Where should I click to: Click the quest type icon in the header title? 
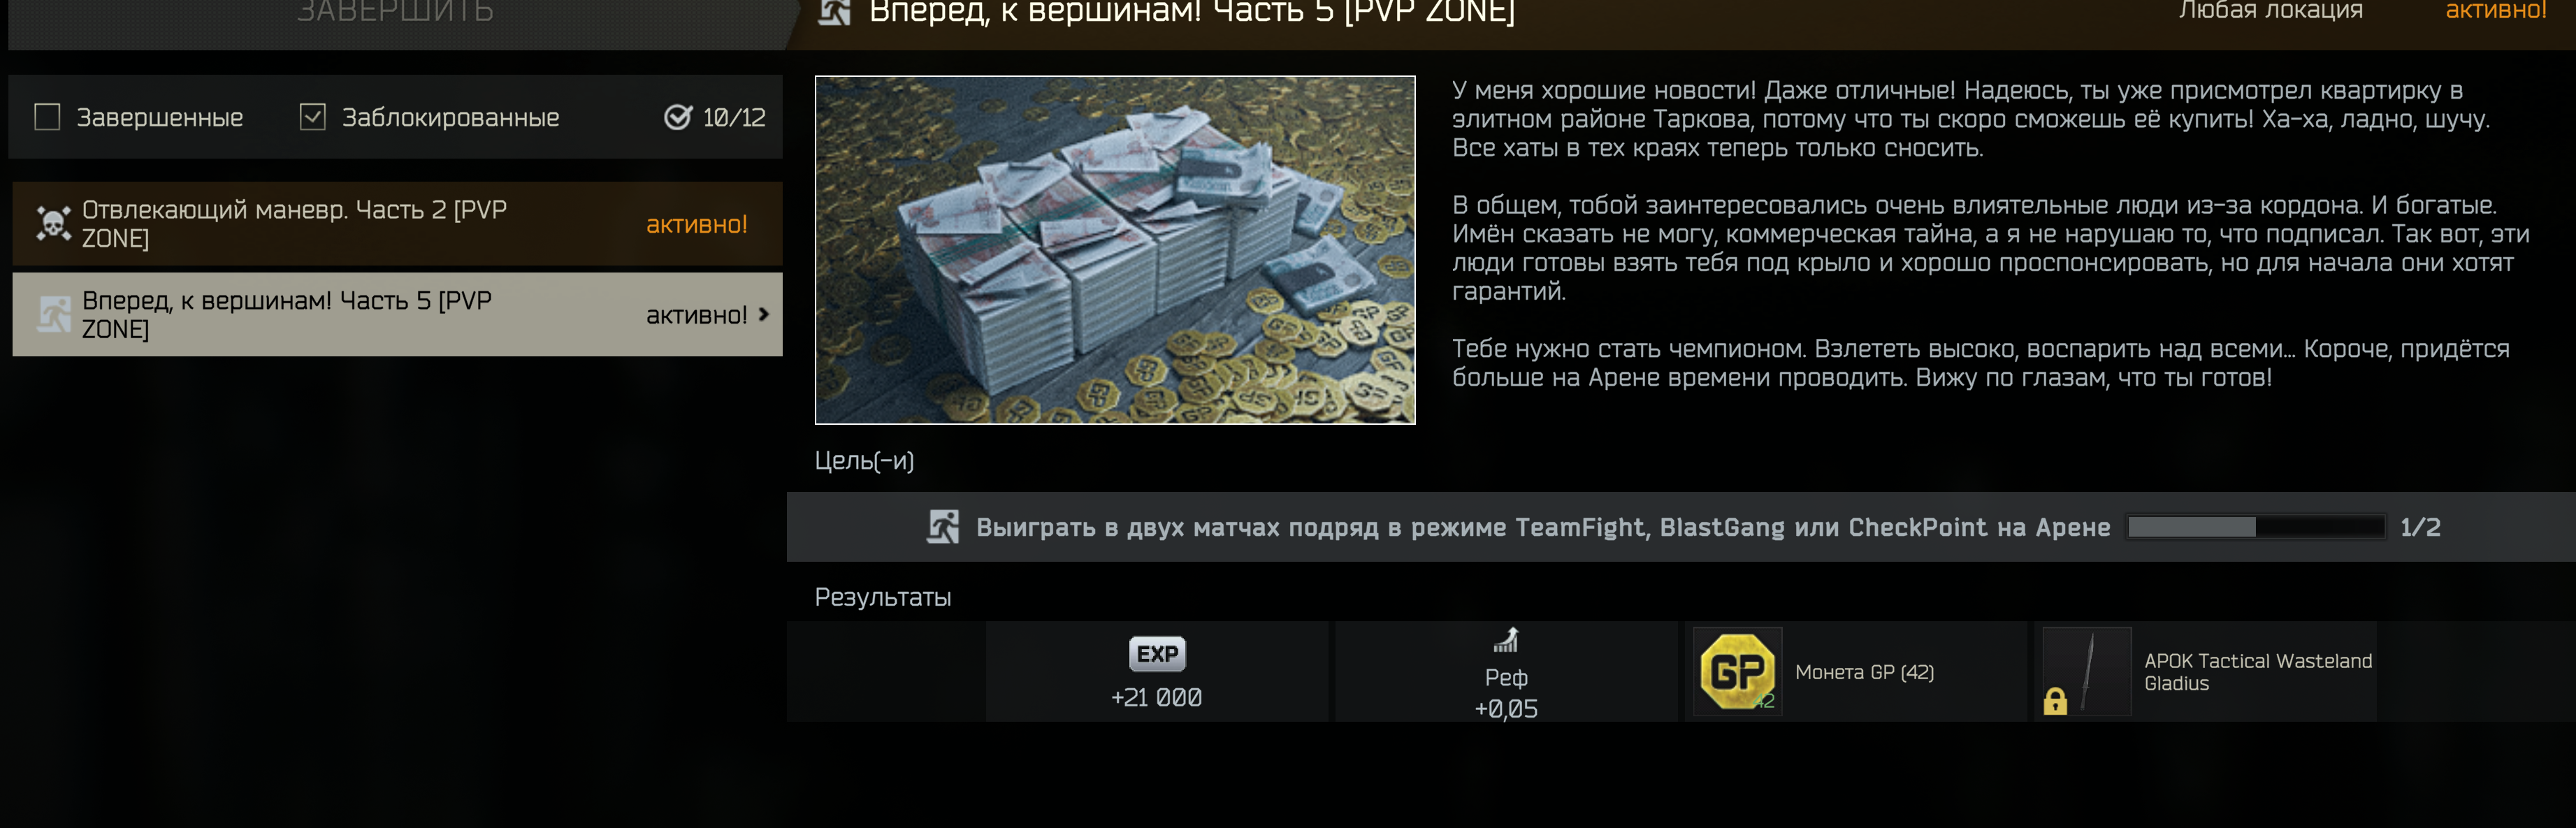pos(834,12)
